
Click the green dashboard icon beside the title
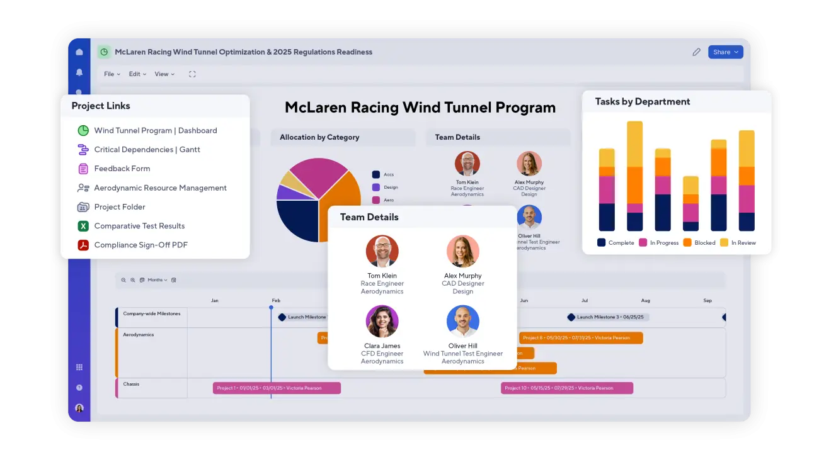[x=104, y=52]
